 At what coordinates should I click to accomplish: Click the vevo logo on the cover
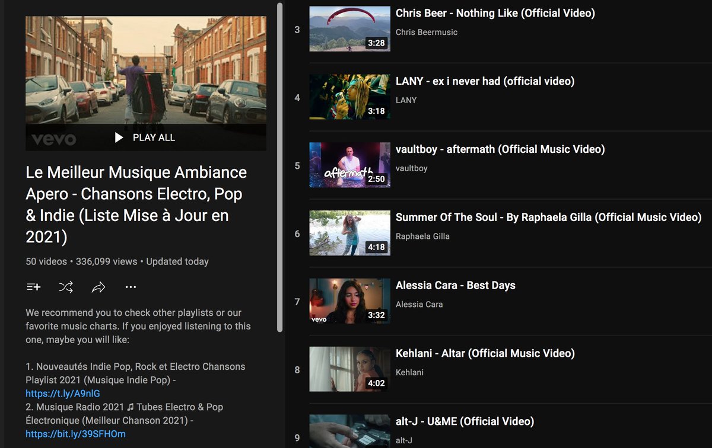[x=54, y=140]
